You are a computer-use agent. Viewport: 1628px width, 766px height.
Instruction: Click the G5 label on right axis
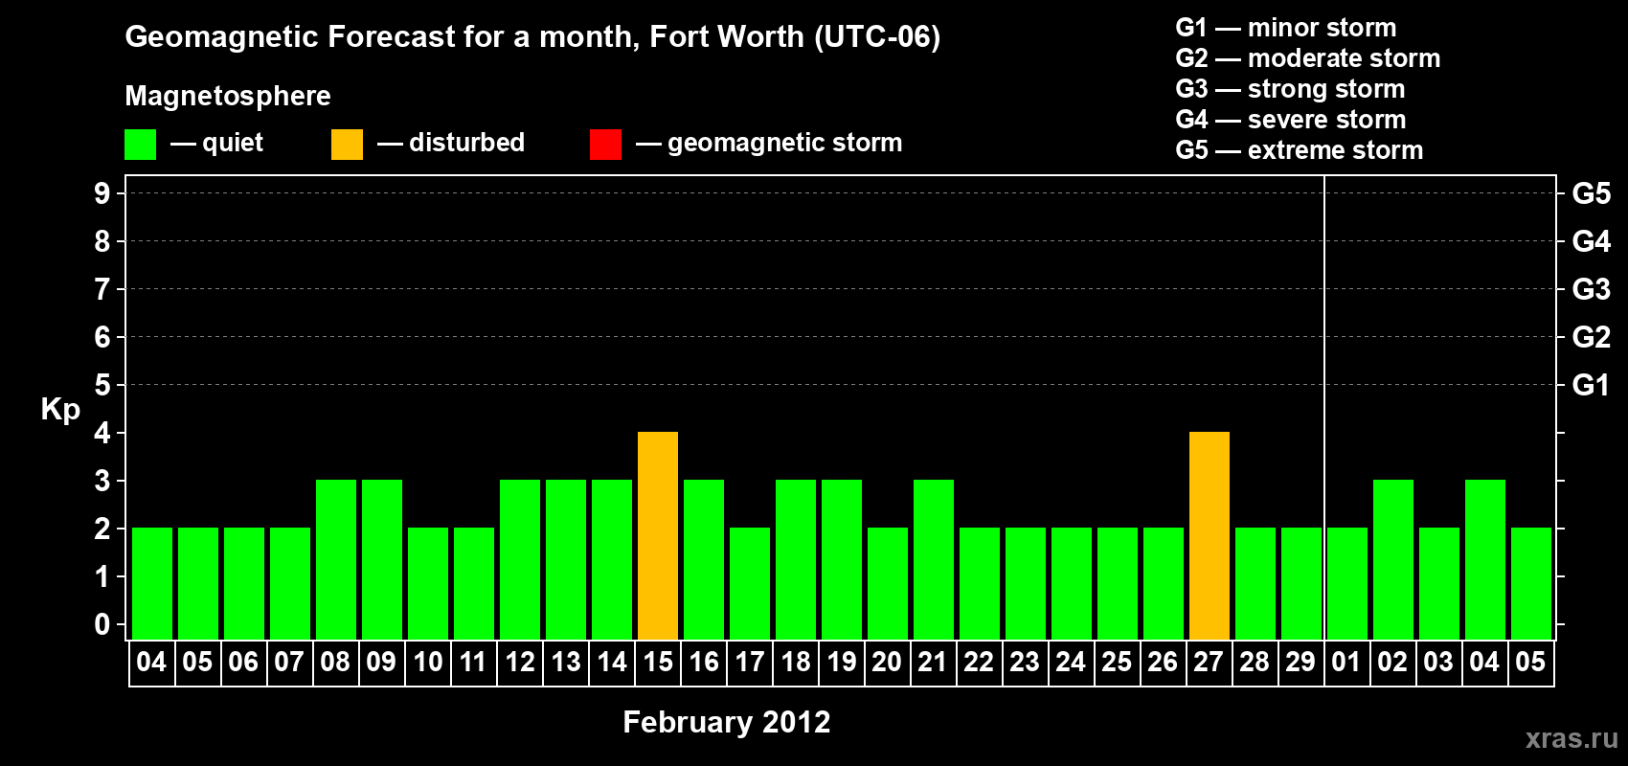click(1592, 193)
